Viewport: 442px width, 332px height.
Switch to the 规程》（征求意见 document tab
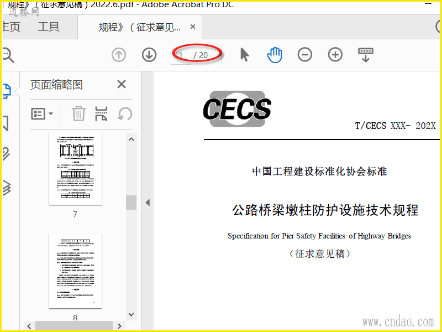(139, 27)
